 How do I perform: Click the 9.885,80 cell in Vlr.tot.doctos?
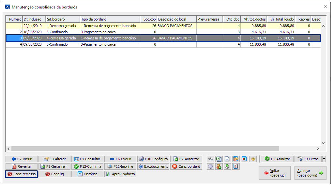pos(254,26)
